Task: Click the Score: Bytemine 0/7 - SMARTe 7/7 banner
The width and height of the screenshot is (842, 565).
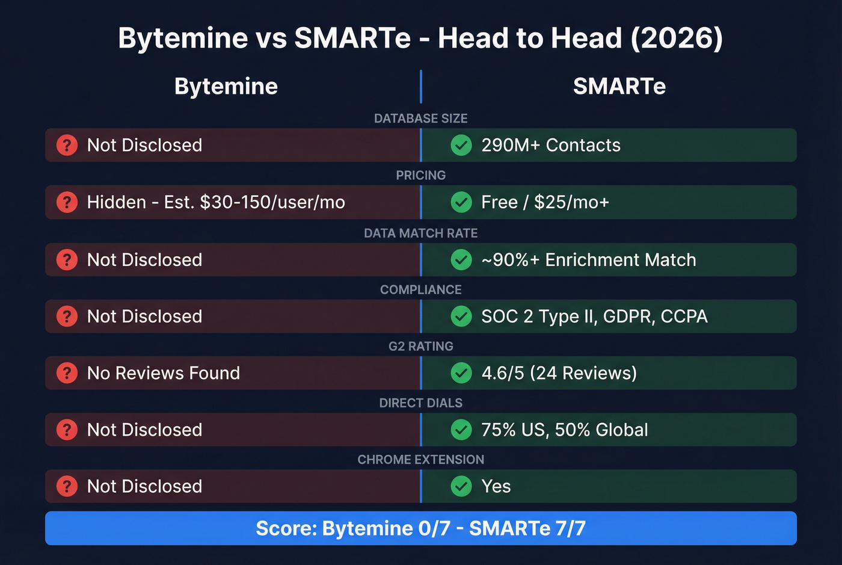Action: [421, 528]
